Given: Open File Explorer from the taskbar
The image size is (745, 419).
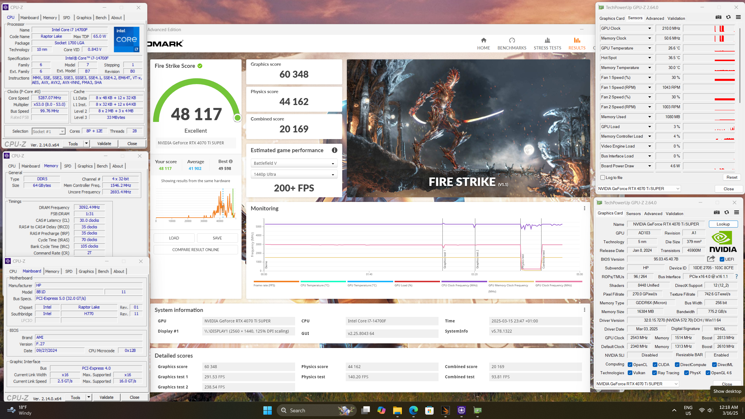Looking at the screenshot, I should tap(397, 410).
